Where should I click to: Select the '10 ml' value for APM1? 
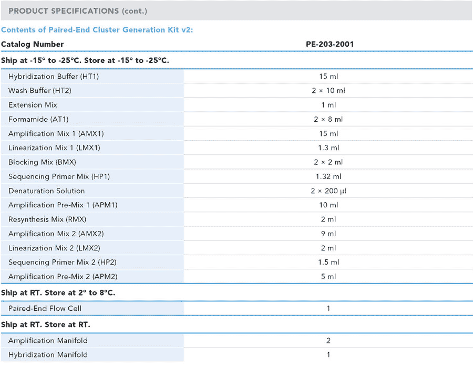click(x=328, y=205)
